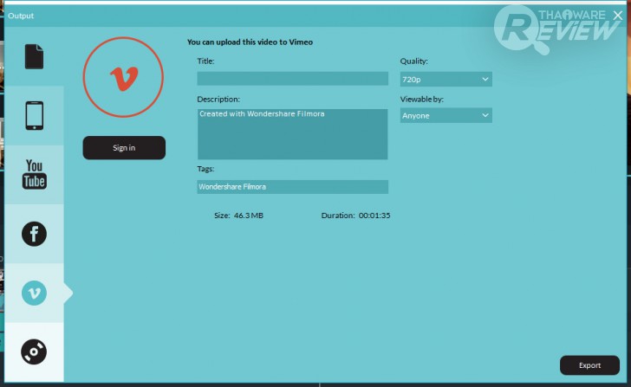Select the Vimeo upload tab
This screenshot has width=631, height=387.
point(34,293)
